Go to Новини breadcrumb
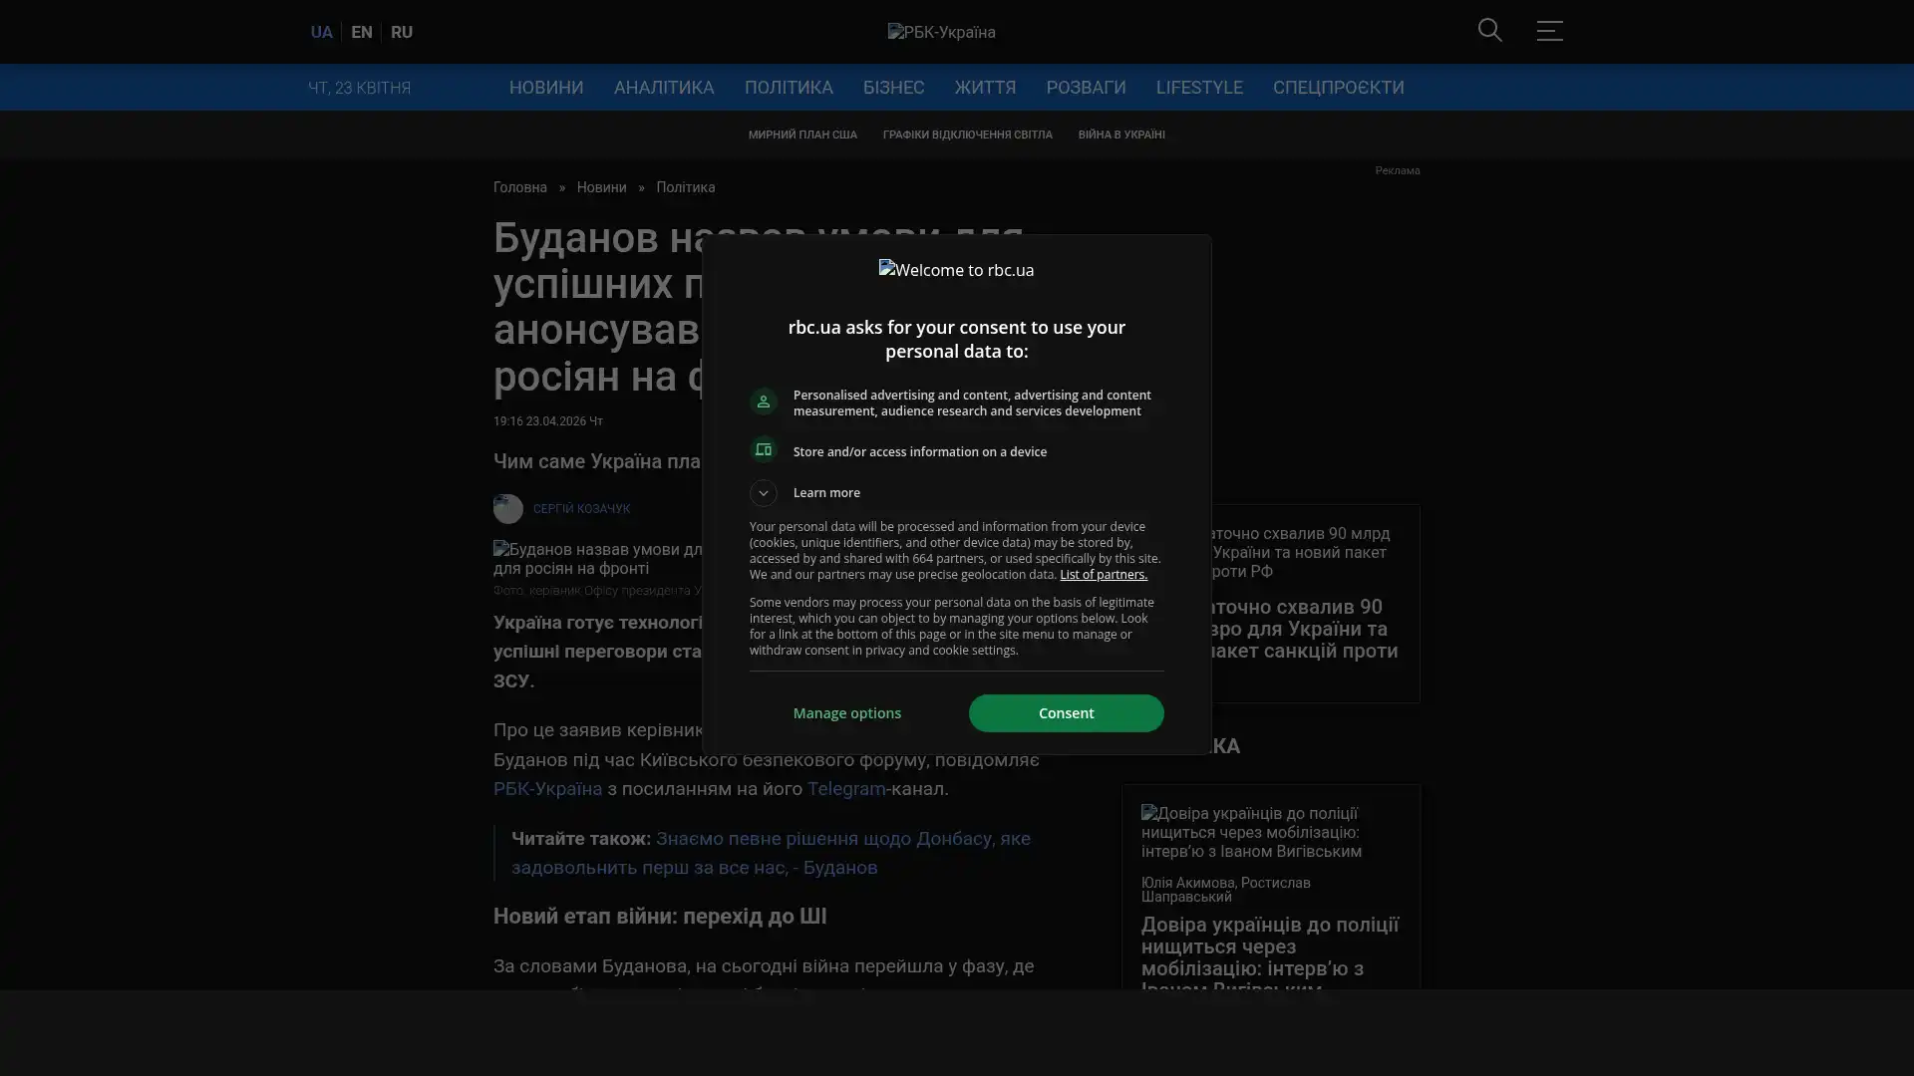 coord(601,187)
